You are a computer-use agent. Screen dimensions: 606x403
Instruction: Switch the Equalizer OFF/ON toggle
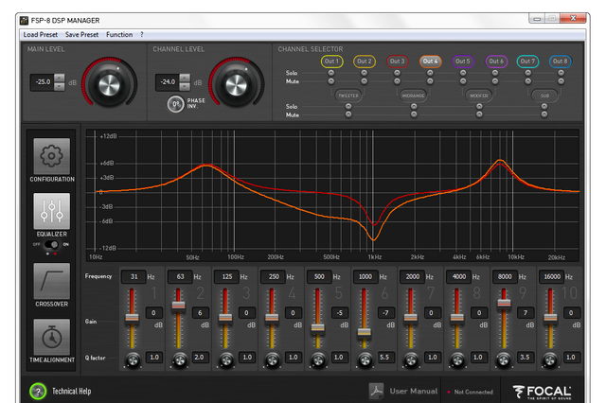(51, 244)
